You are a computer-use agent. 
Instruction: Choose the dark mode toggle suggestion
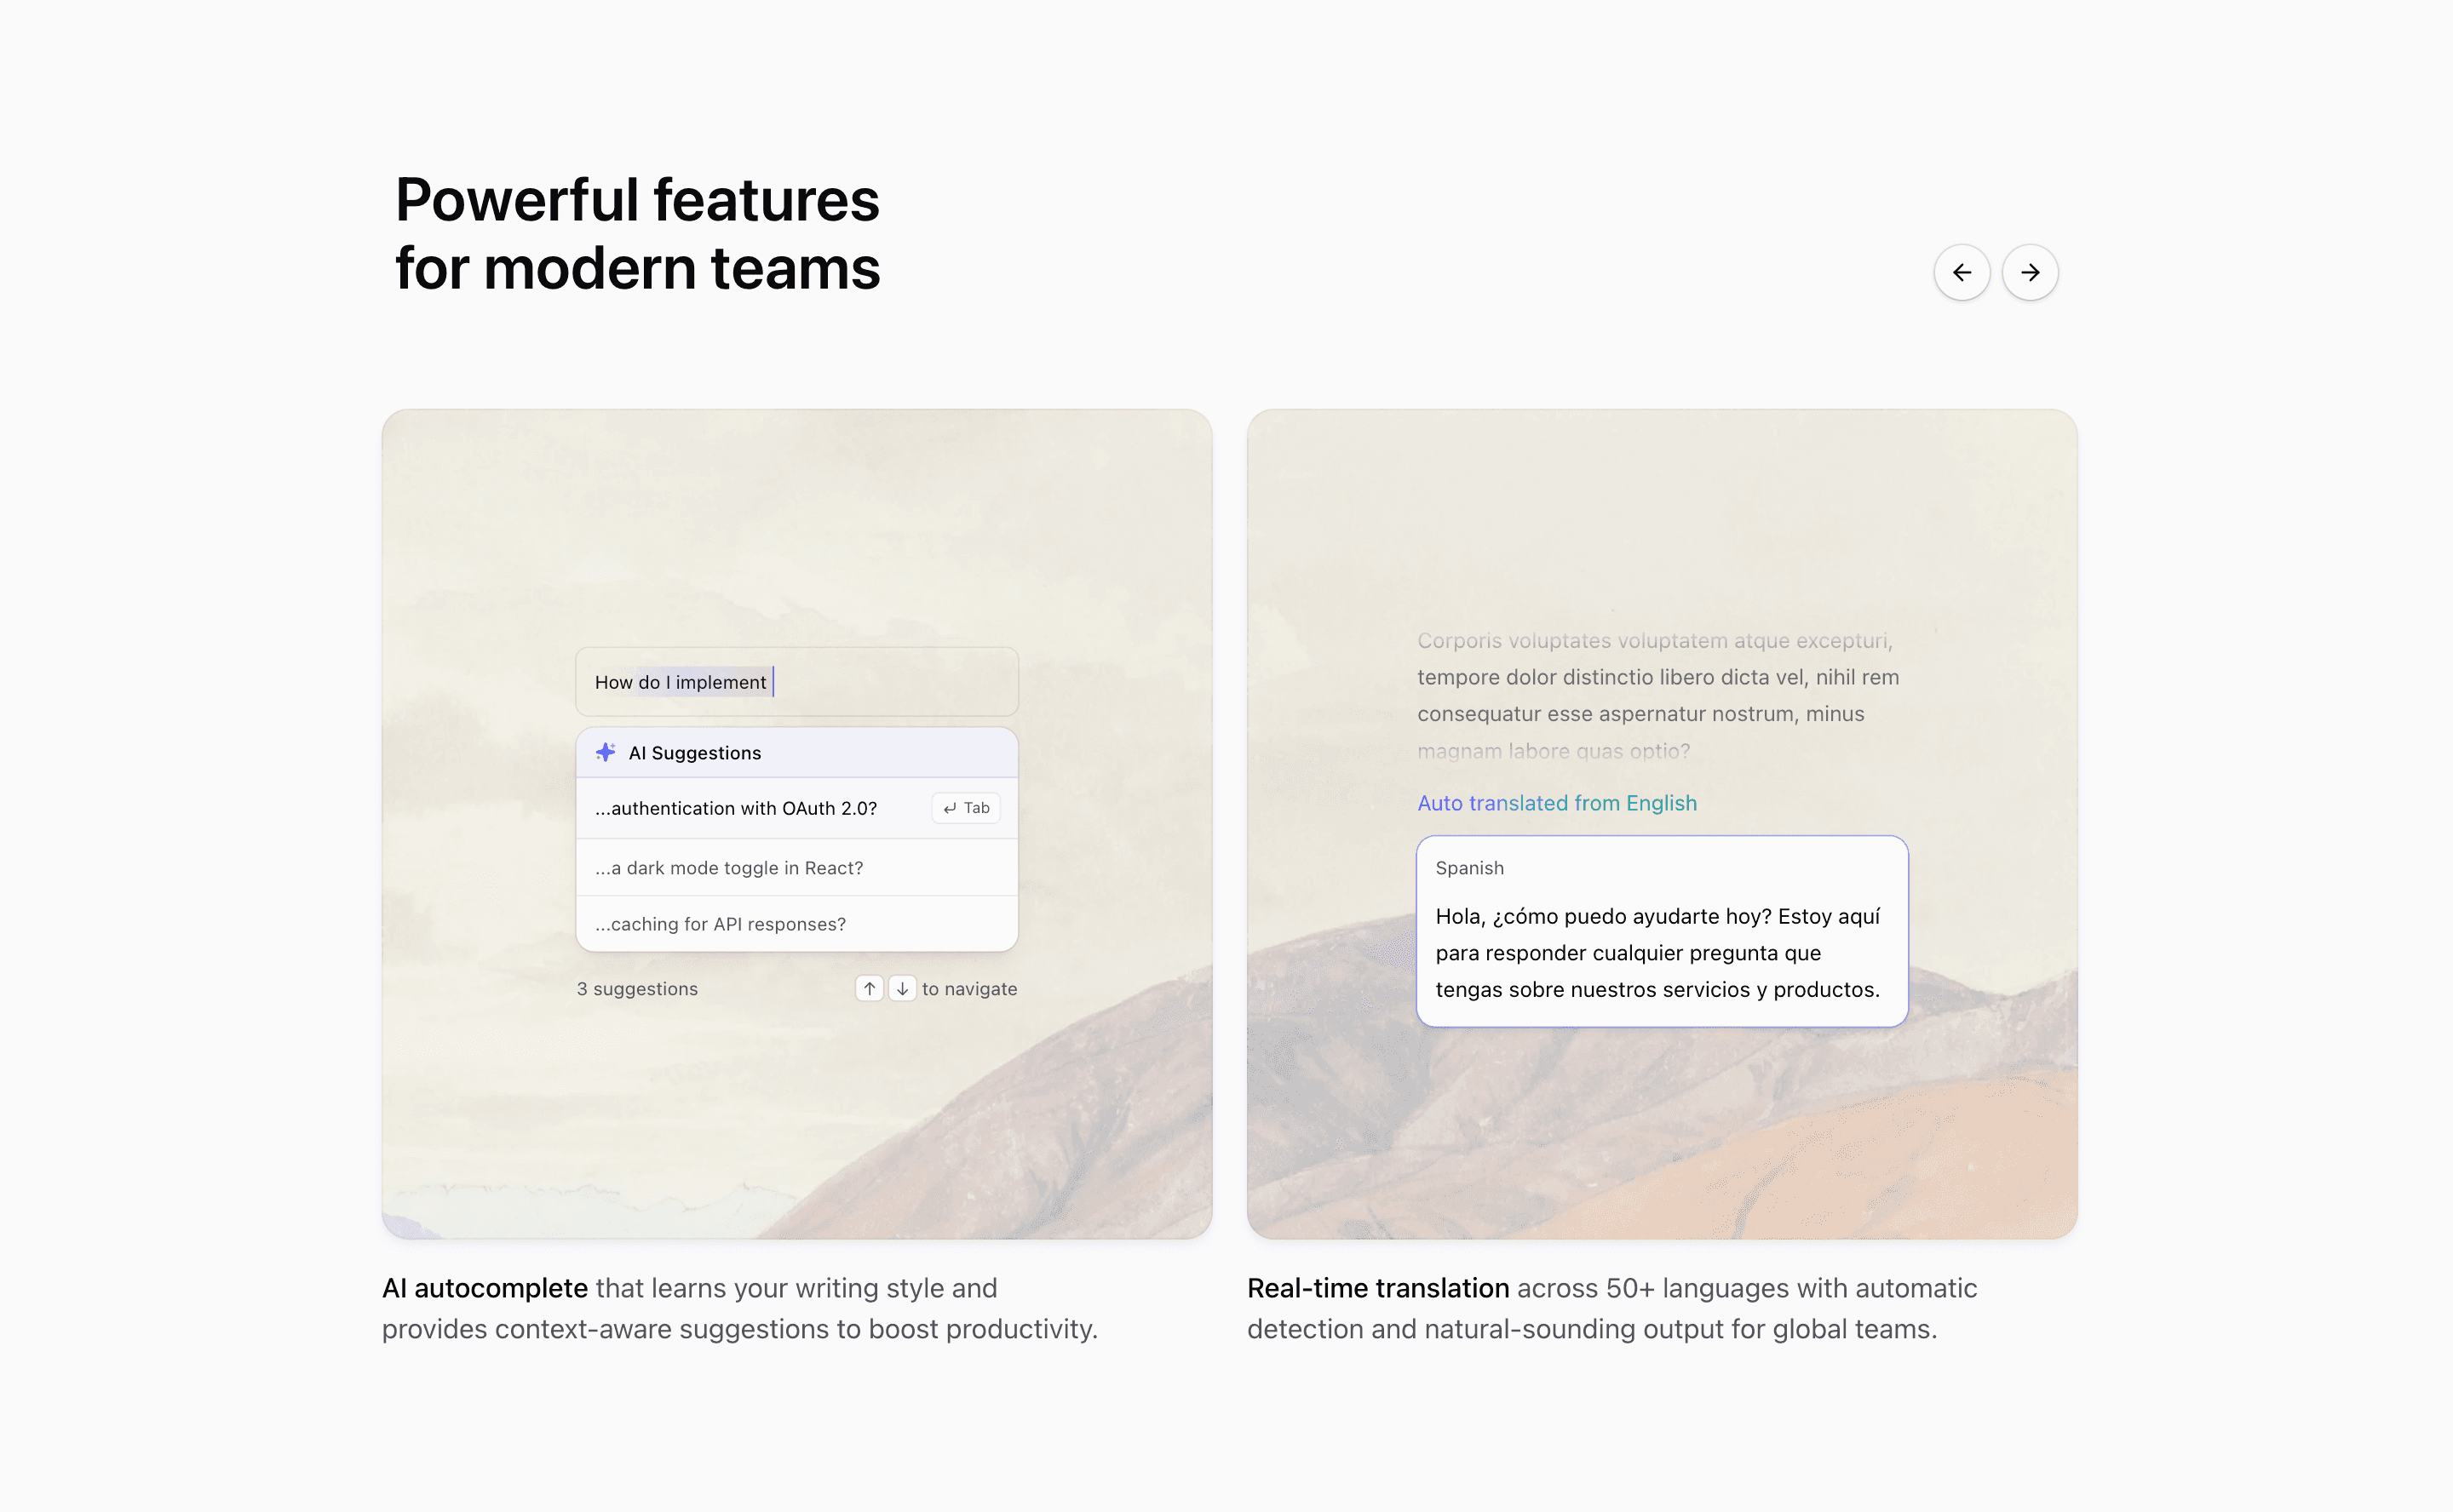point(729,868)
